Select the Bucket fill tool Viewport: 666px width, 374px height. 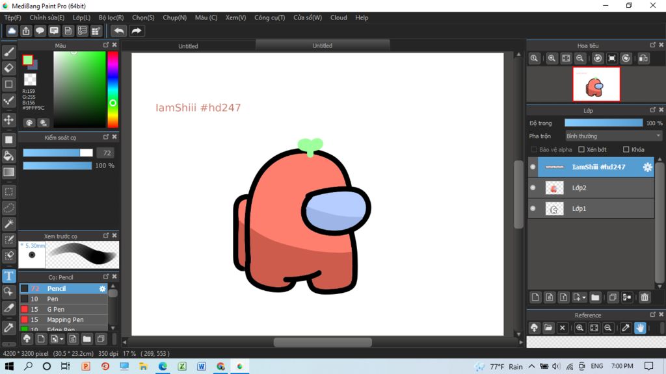click(x=9, y=156)
